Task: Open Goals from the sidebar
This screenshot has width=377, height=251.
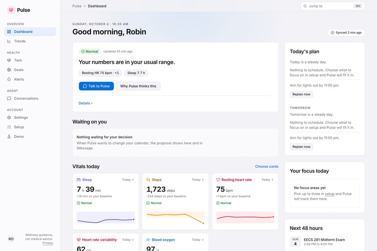Action: 30,70
